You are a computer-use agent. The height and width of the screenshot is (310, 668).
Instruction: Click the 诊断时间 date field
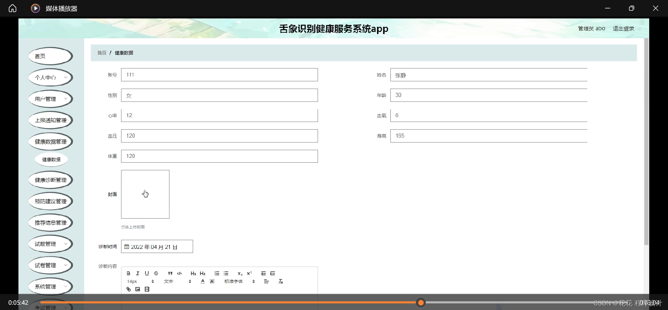click(x=157, y=246)
